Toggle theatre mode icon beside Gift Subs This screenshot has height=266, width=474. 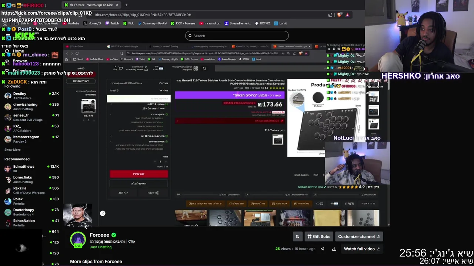pos(298,236)
